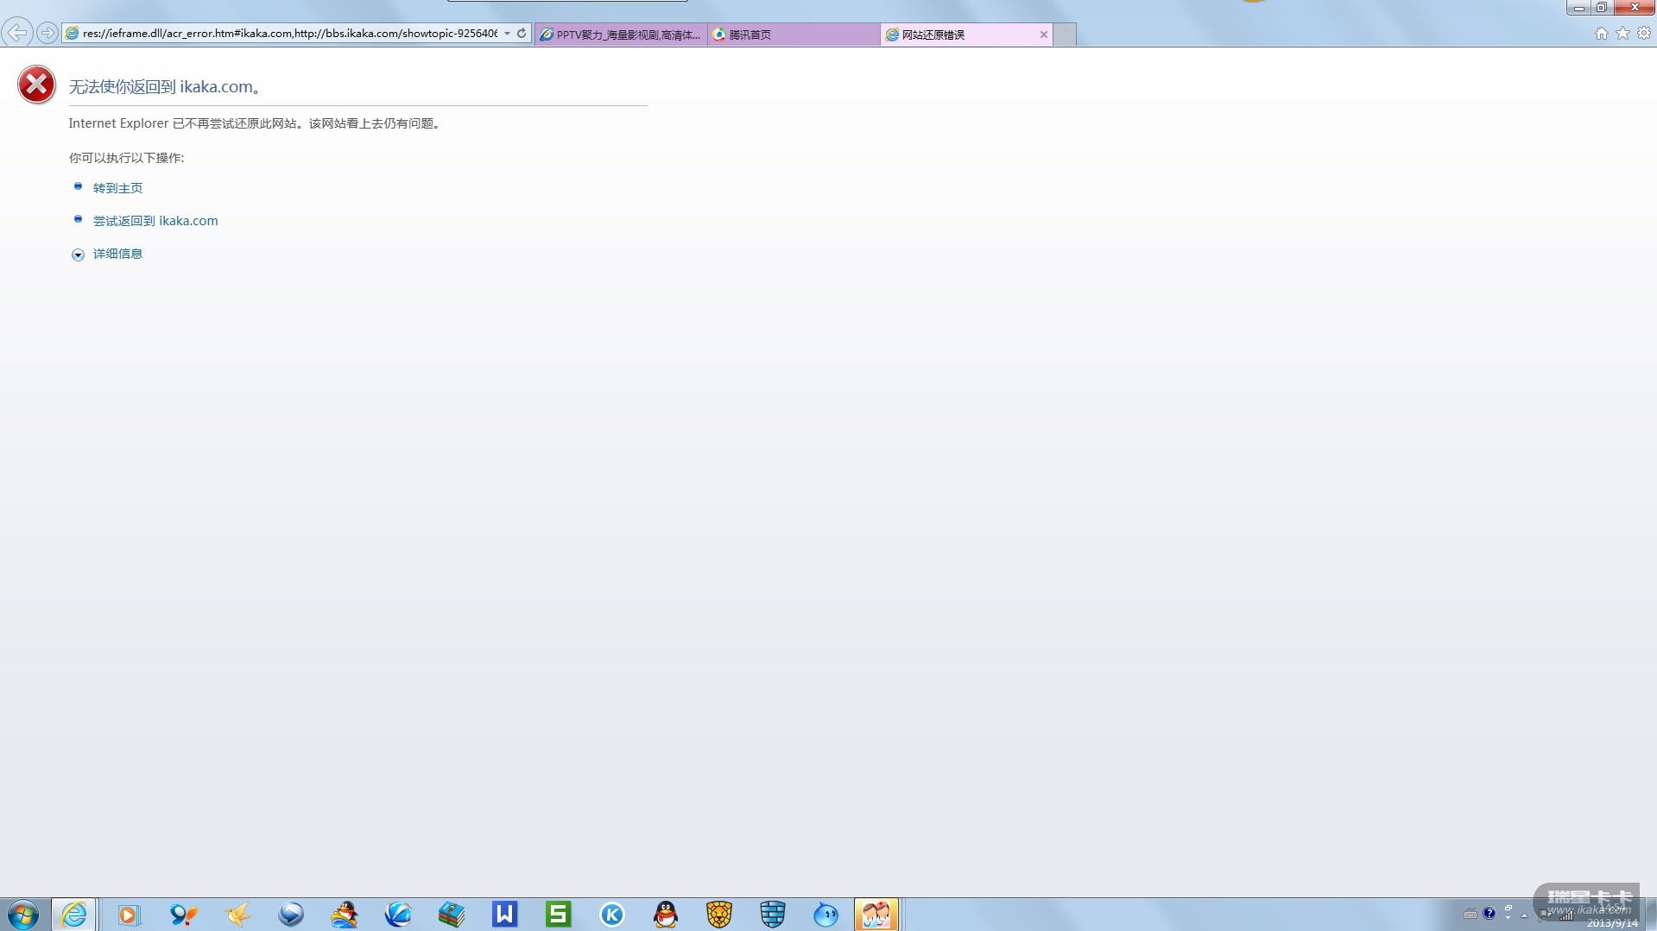Minimize the browser window
The image size is (1657, 931).
coord(1578,7)
